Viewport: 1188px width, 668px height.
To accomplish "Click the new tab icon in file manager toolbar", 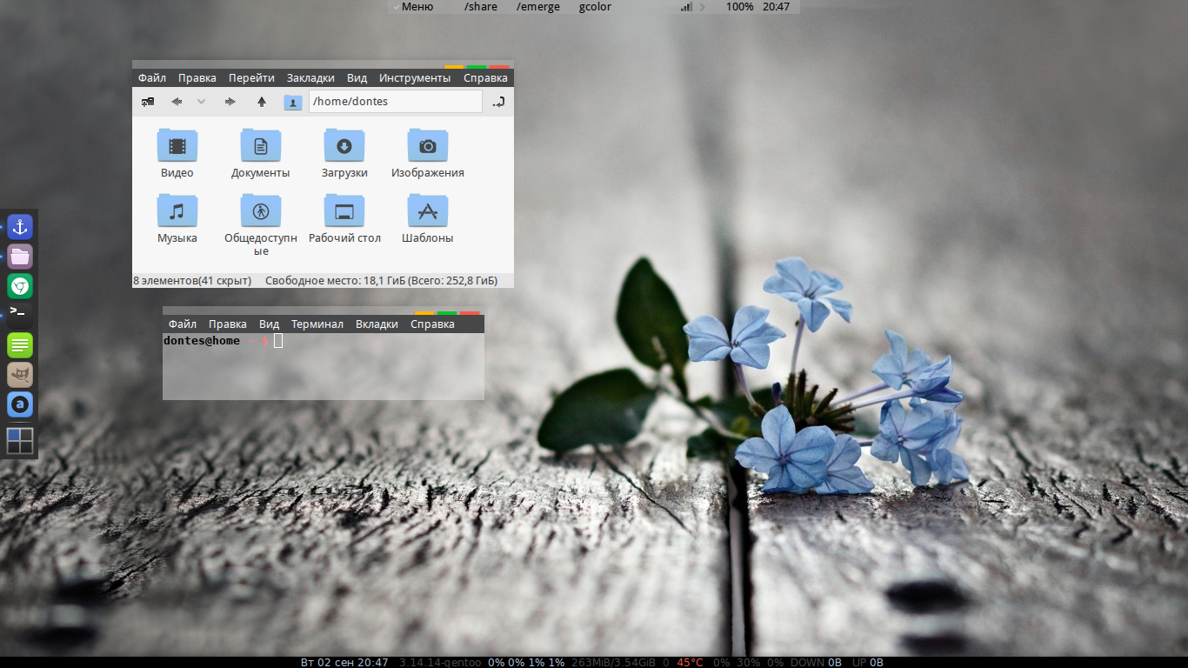I will click(148, 102).
